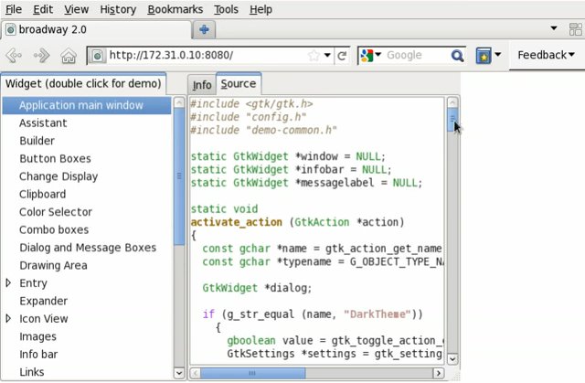The width and height of the screenshot is (585, 383).
Task: Expand the Entry tree item
Action: tap(9, 283)
